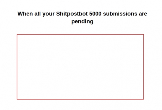Image resolution: width=162 pixels, height=110 pixels.
Task: Select the word "Shitpostbot" in the title
Action: [72, 14]
